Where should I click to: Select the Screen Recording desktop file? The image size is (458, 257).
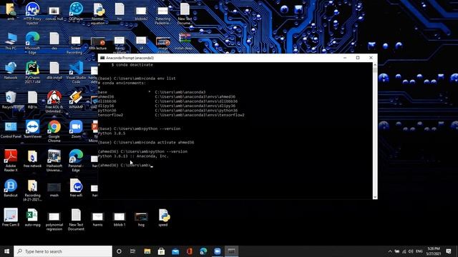pyautogui.click(x=76, y=45)
